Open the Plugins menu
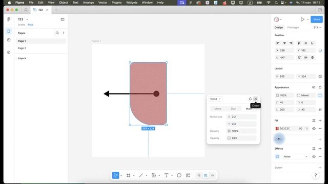The width and height of the screenshot is (328, 184). [x=116, y=3]
